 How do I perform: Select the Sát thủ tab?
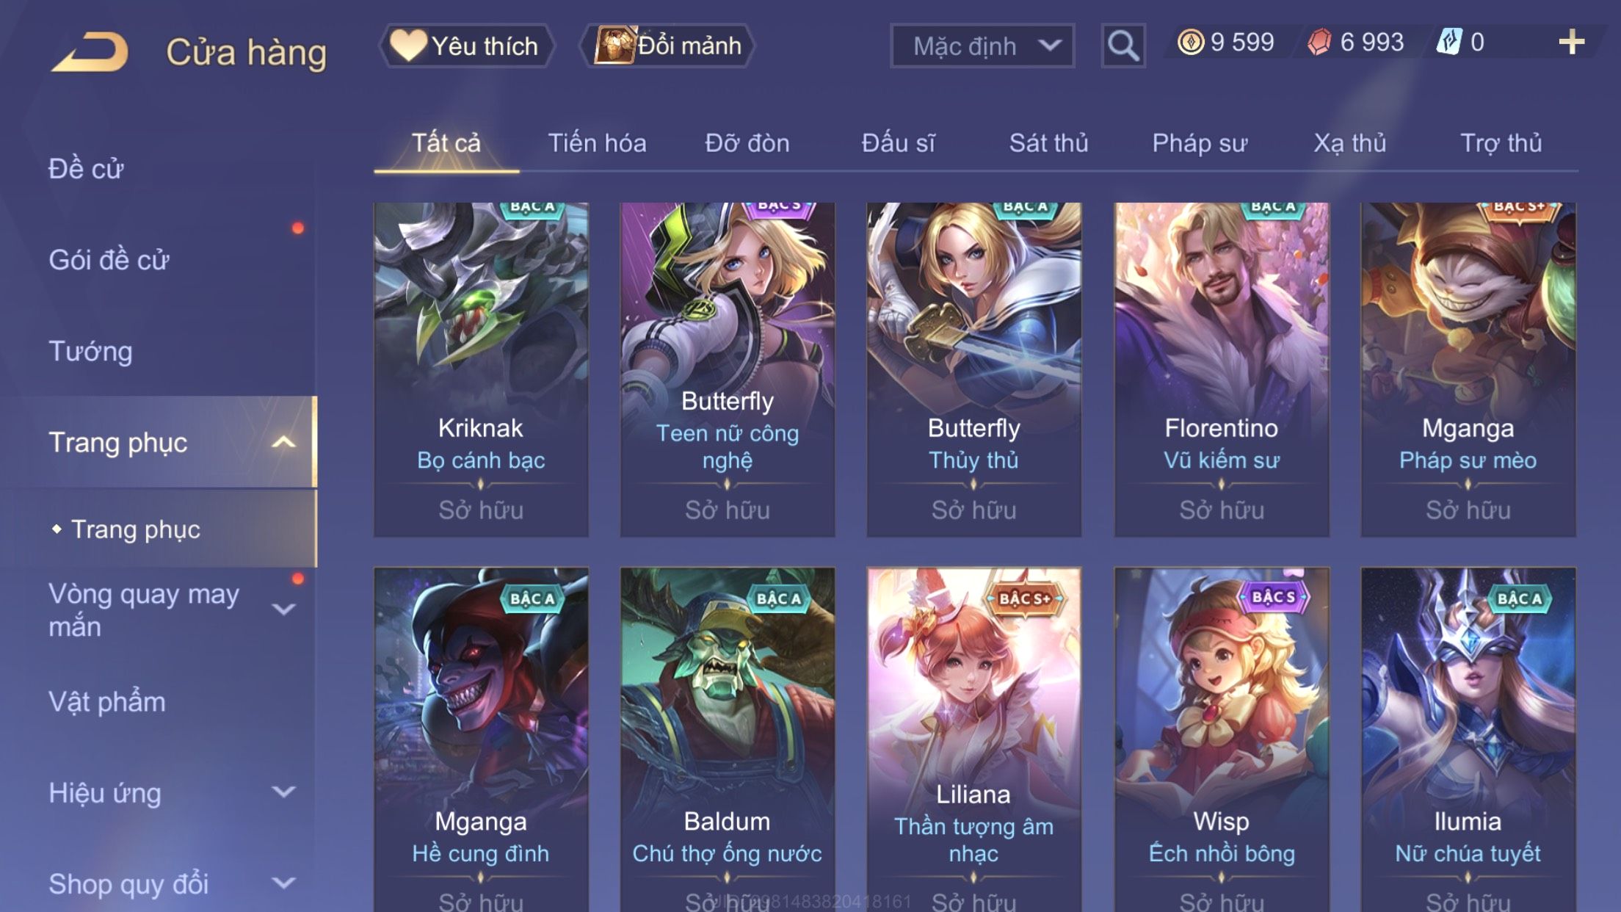[x=1048, y=142]
